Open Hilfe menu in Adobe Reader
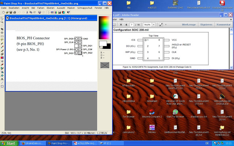The width and height of the screenshot is (234, 146). click(121, 19)
